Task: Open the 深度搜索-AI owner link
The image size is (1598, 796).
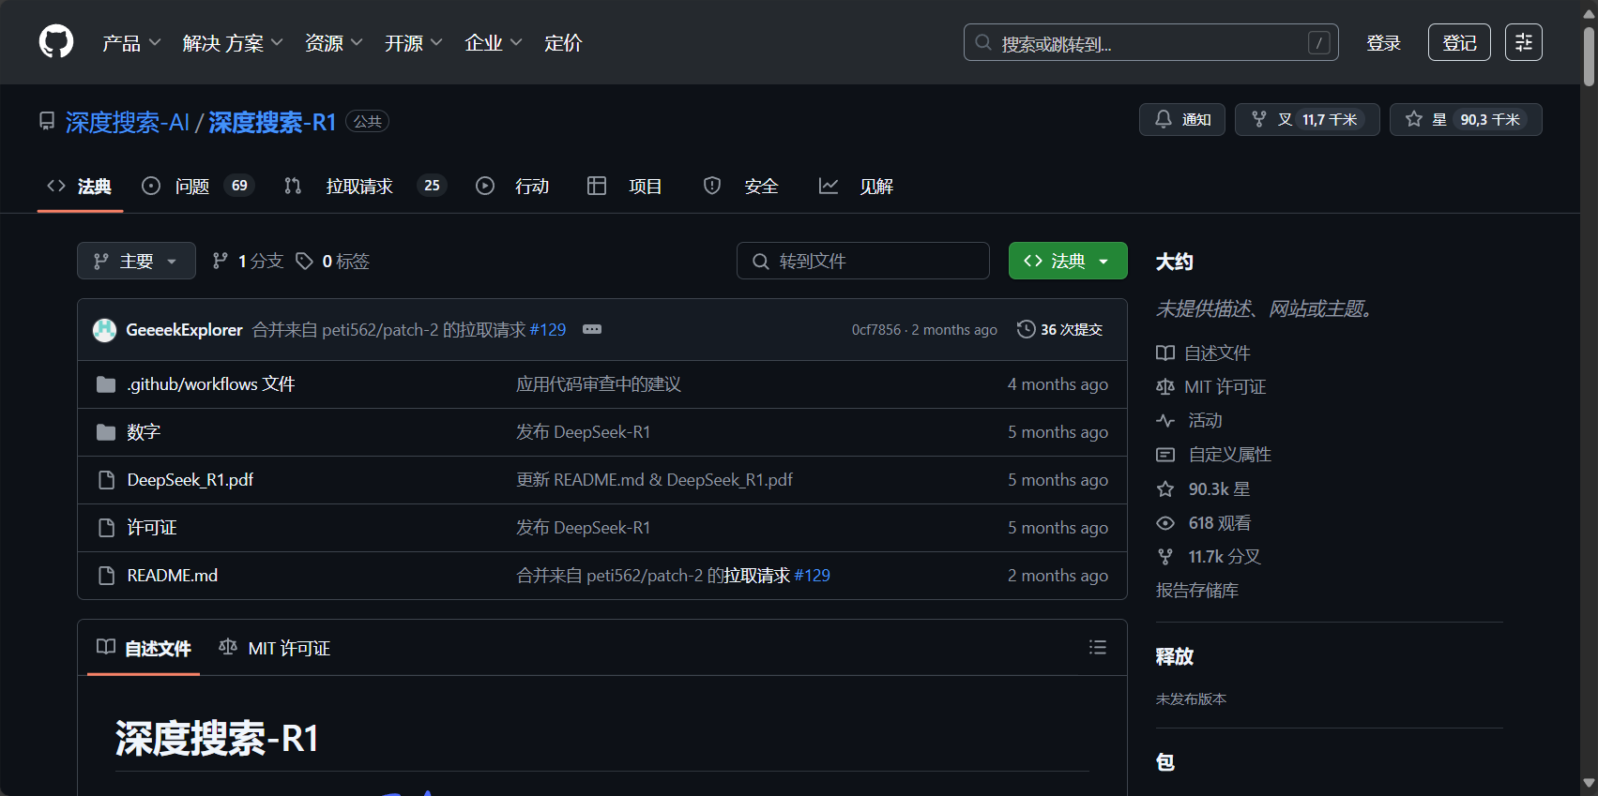Action: (128, 122)
